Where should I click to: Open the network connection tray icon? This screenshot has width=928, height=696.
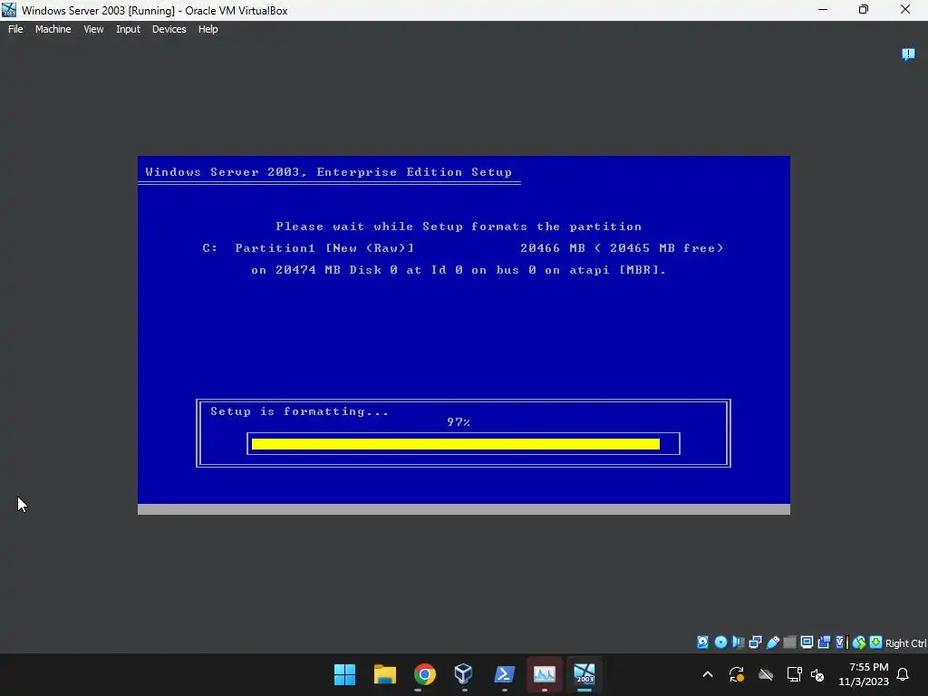794,674
